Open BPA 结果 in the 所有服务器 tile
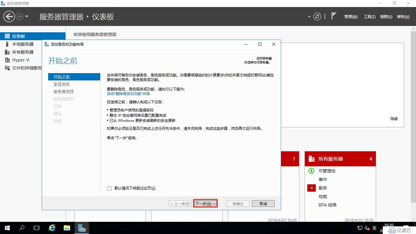The image size is (416, 234). 328,205
